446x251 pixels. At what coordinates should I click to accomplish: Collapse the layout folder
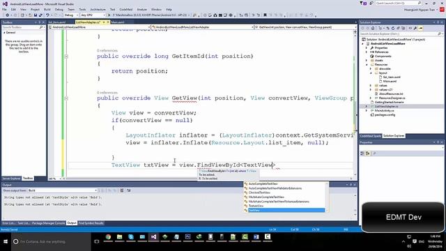pos(371,73)
